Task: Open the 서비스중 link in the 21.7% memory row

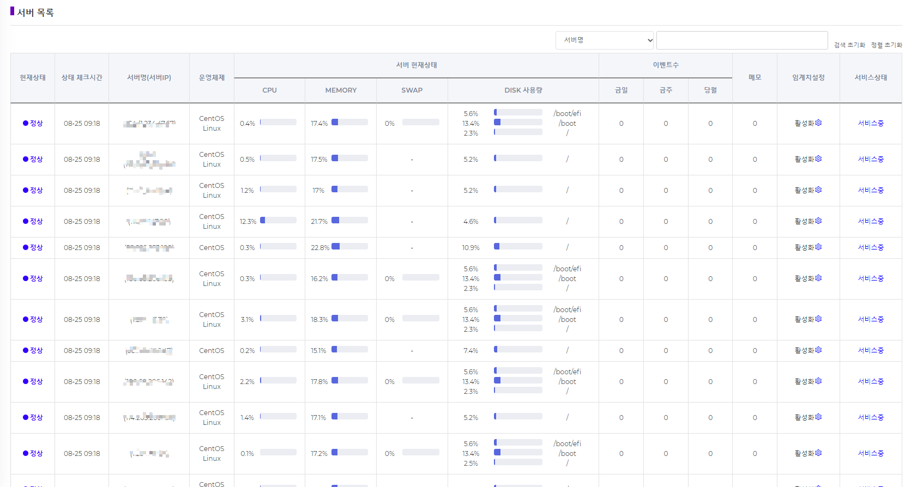Action: [x=871, y=221]
